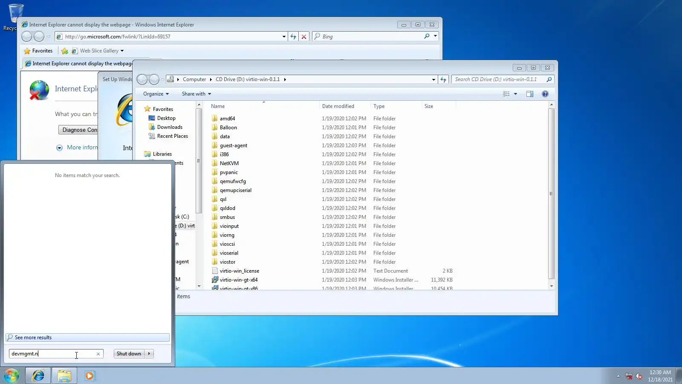682x384 pixels.
Task: Sort files by the Type column
Action: [x=396, y=106]
